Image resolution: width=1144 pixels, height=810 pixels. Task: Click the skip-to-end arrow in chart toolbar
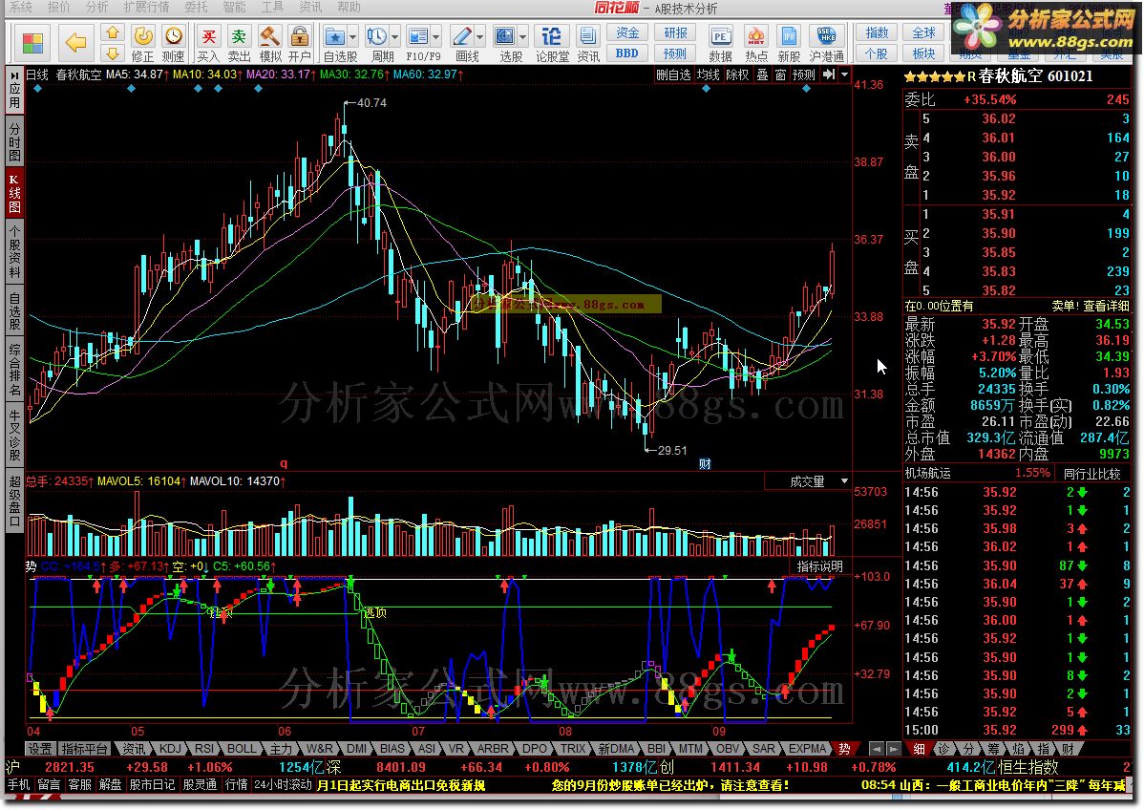[829, 75]
